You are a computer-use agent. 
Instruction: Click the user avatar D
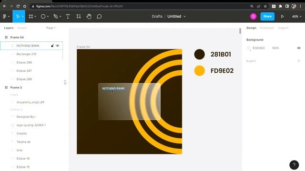pyautogui.click(x=253, y=17)
